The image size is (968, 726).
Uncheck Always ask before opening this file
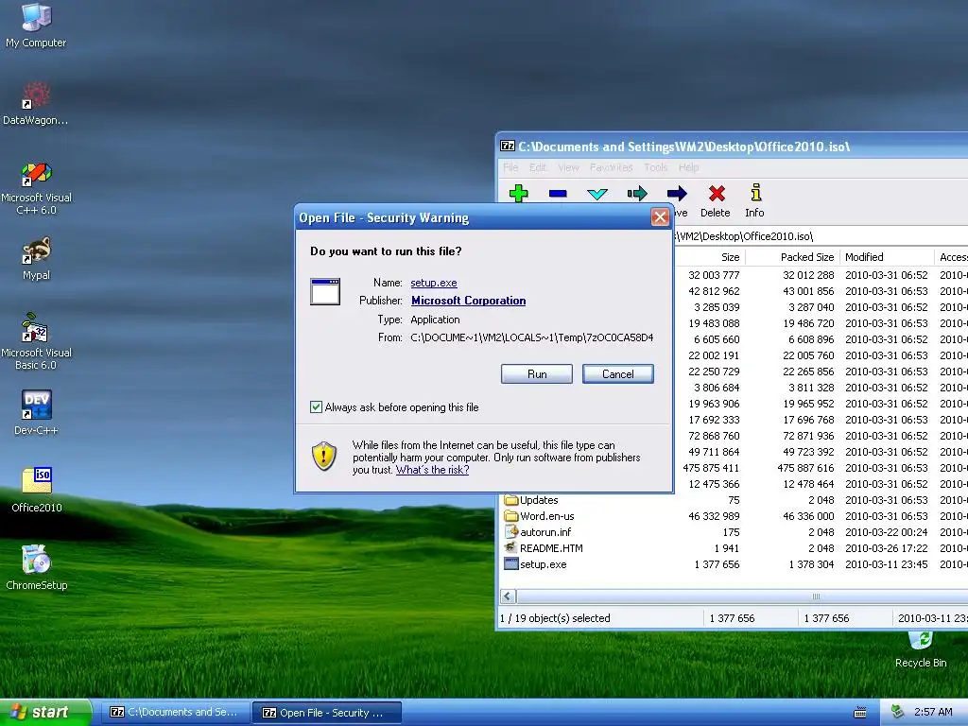coord(316,406)
